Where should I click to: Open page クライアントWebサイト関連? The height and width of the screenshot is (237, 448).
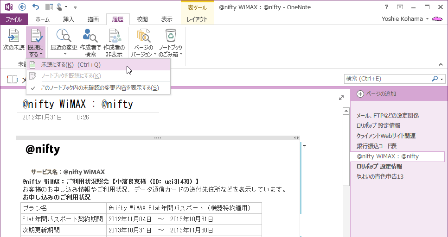point(386,136)
